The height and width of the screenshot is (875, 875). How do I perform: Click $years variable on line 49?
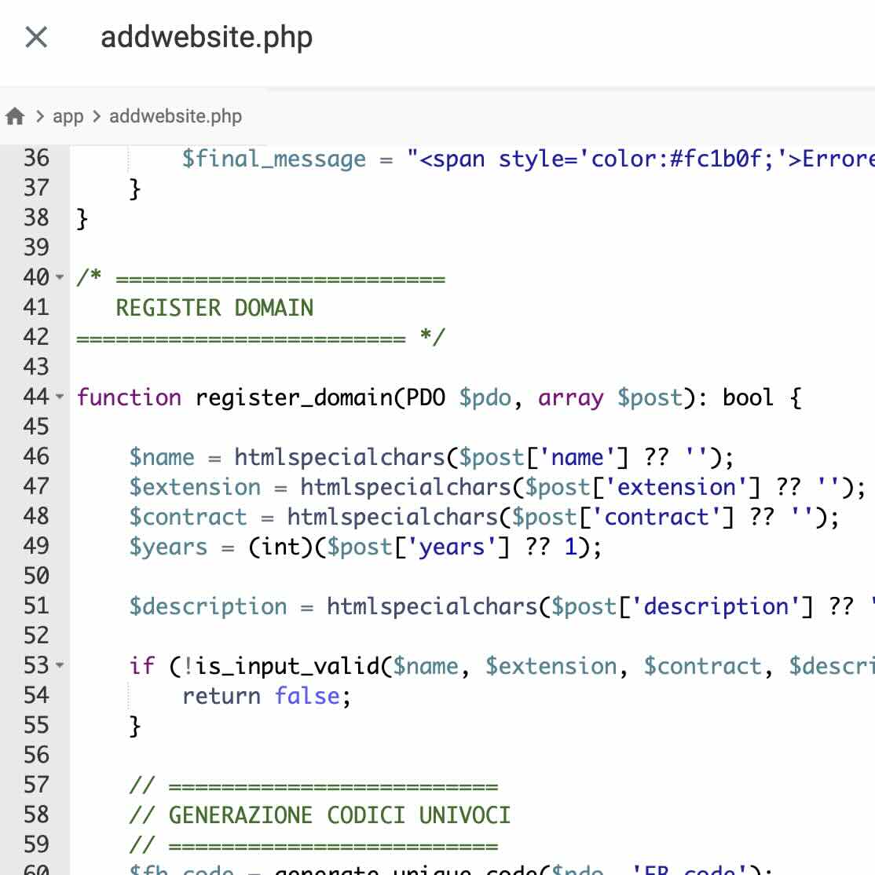tap(168, 547)
